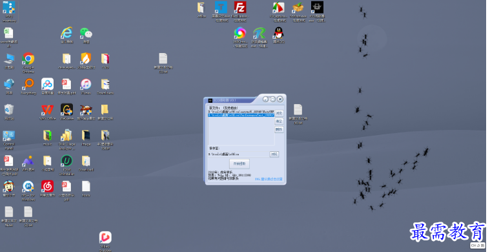Select the first source file path row
This screenshot has width=490, height=252.
[x=241, y=111]
